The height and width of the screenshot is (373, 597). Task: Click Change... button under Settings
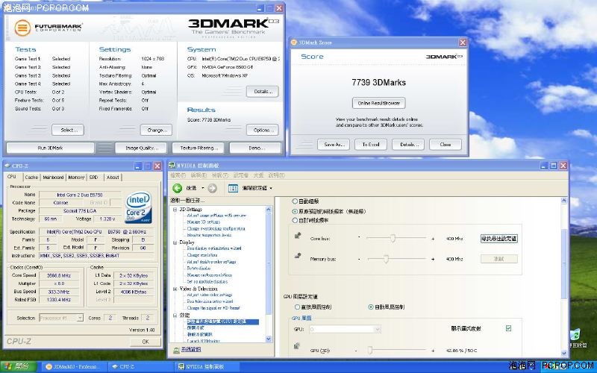coord(156,130)
